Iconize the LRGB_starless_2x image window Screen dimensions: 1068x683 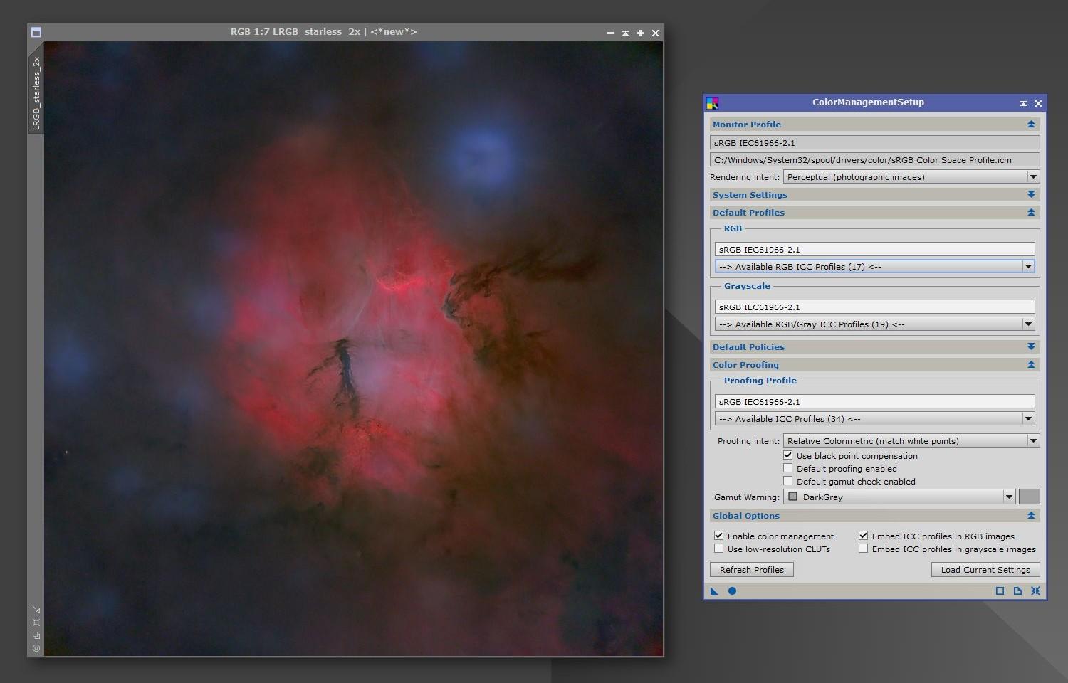click(x=610, y=33)
